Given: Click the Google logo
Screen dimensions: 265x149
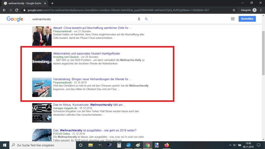Looking at the screenshot, I should 15,19.
